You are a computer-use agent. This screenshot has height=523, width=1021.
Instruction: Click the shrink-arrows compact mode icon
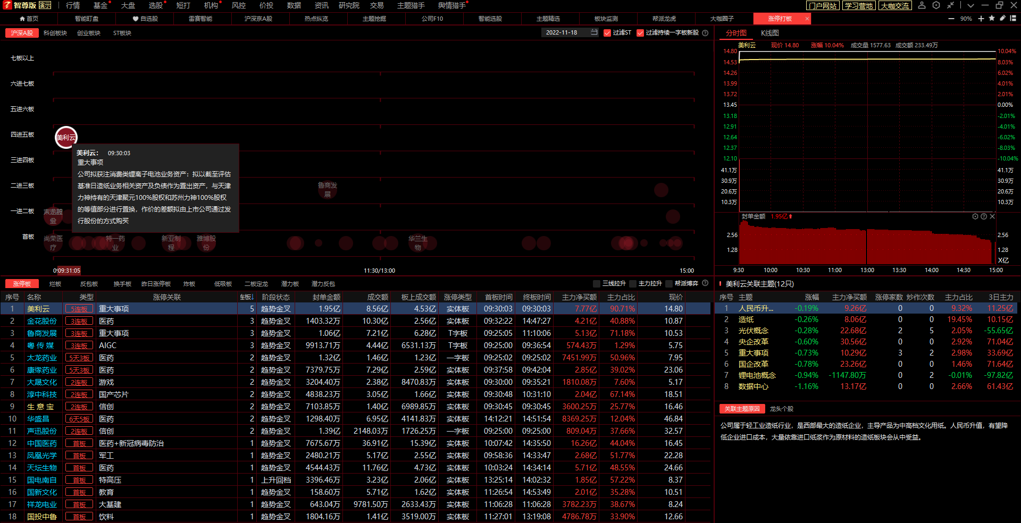[x=951, y=5]
